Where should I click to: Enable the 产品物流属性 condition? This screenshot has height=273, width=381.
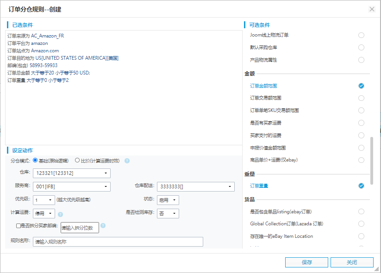361,60
